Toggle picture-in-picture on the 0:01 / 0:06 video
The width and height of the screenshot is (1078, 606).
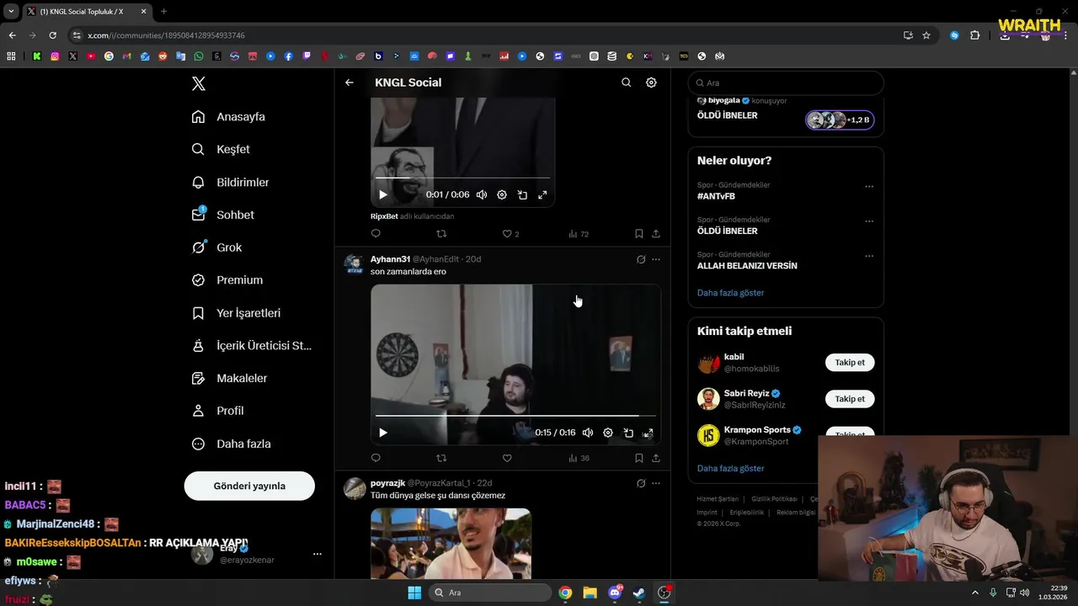[x=522, y=194]
